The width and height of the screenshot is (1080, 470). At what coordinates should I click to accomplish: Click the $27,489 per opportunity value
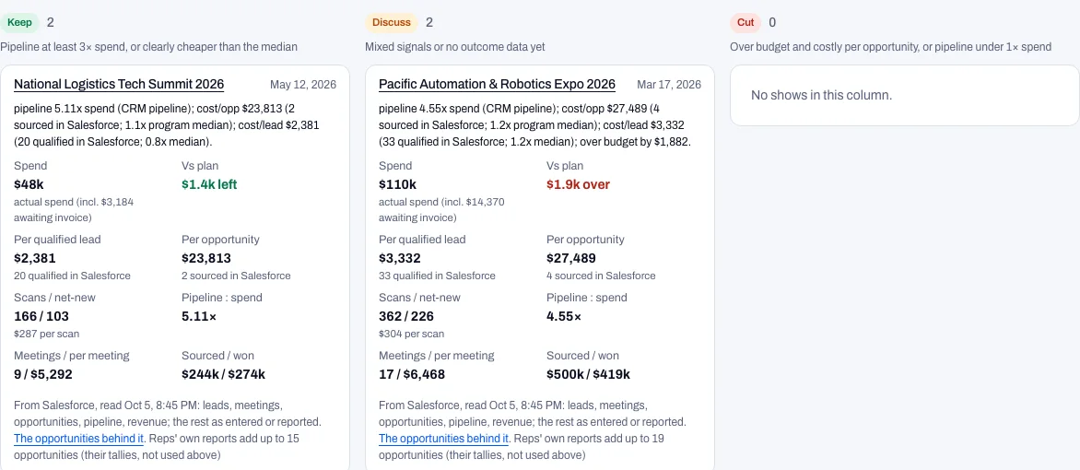571,258
